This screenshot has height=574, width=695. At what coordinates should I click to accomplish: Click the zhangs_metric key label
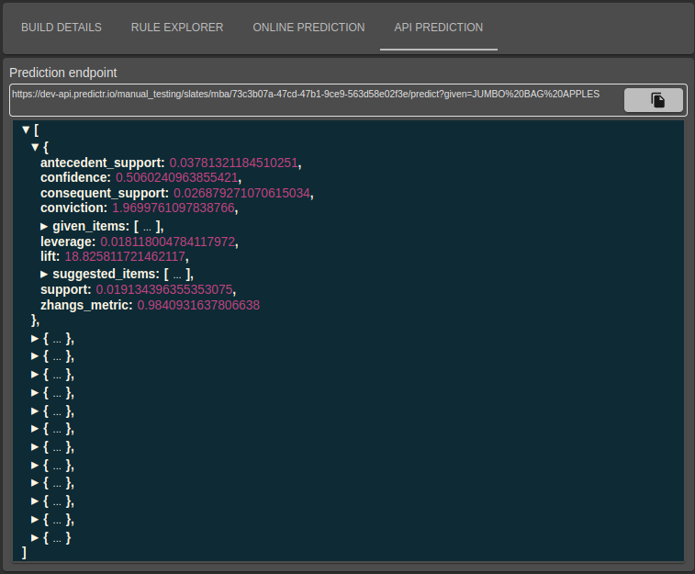click(x=86, y=306)
